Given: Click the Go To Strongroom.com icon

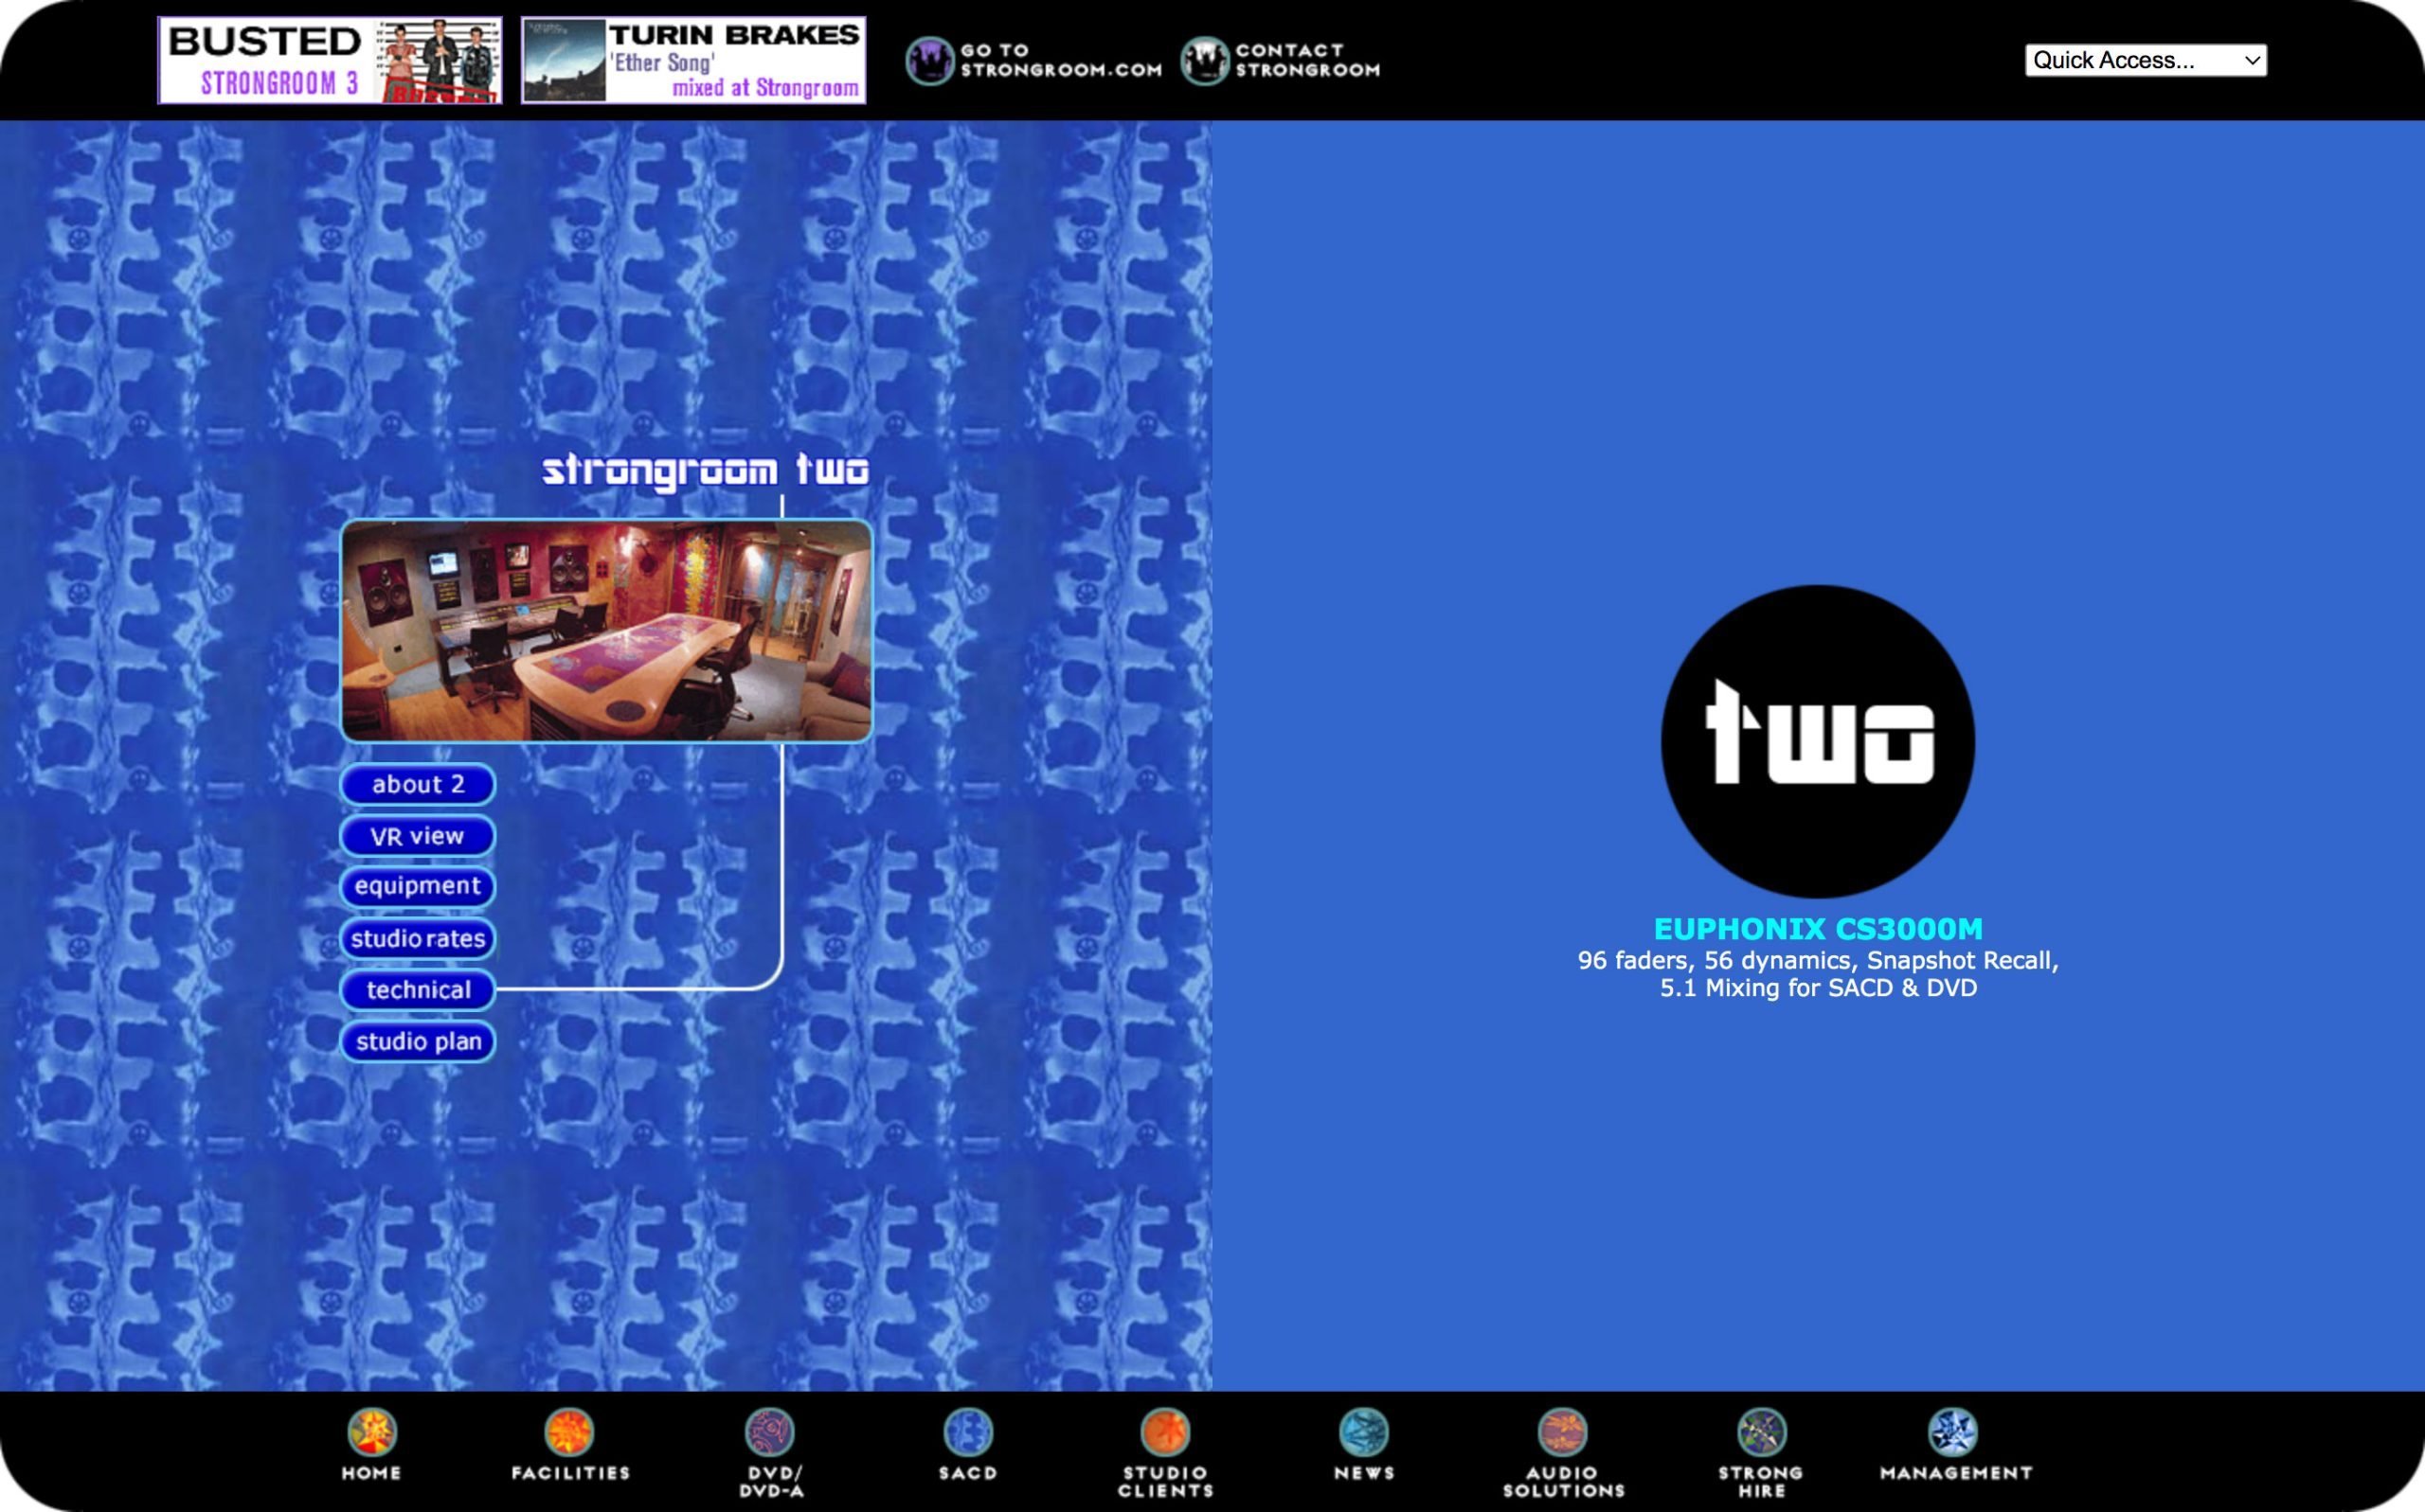Looking at the screenshot, I should tap(930, 61).
